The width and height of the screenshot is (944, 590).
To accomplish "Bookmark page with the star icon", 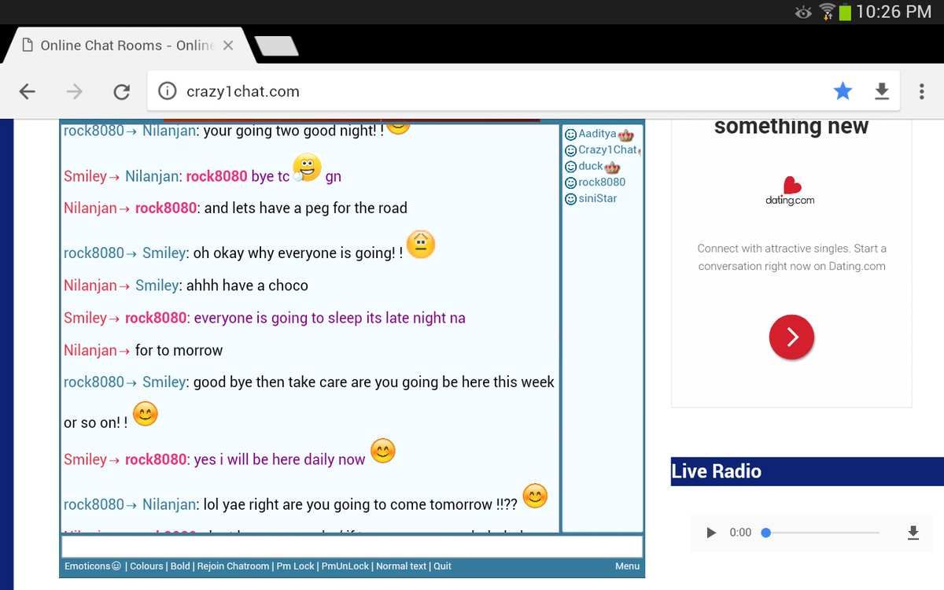I will tap(843, 91).
